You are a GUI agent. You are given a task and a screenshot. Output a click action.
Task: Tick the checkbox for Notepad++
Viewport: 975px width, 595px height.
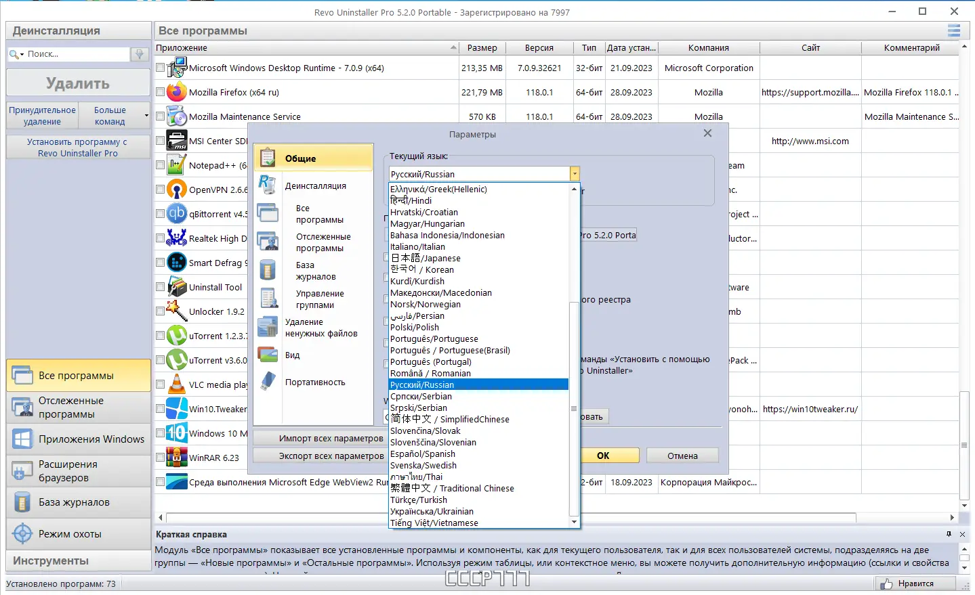161,165
